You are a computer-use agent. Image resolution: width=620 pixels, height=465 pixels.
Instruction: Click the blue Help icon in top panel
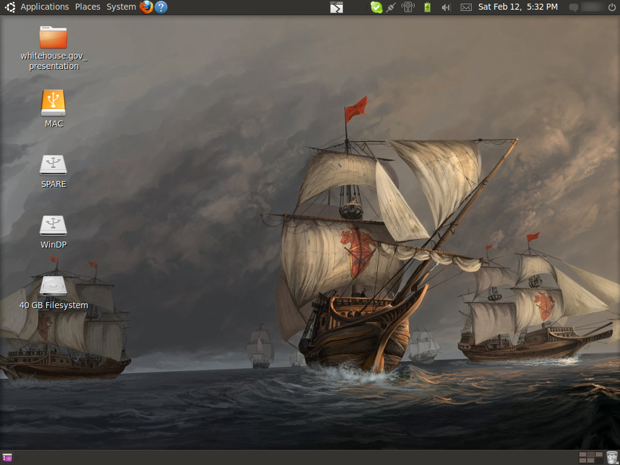pos(161,7)
